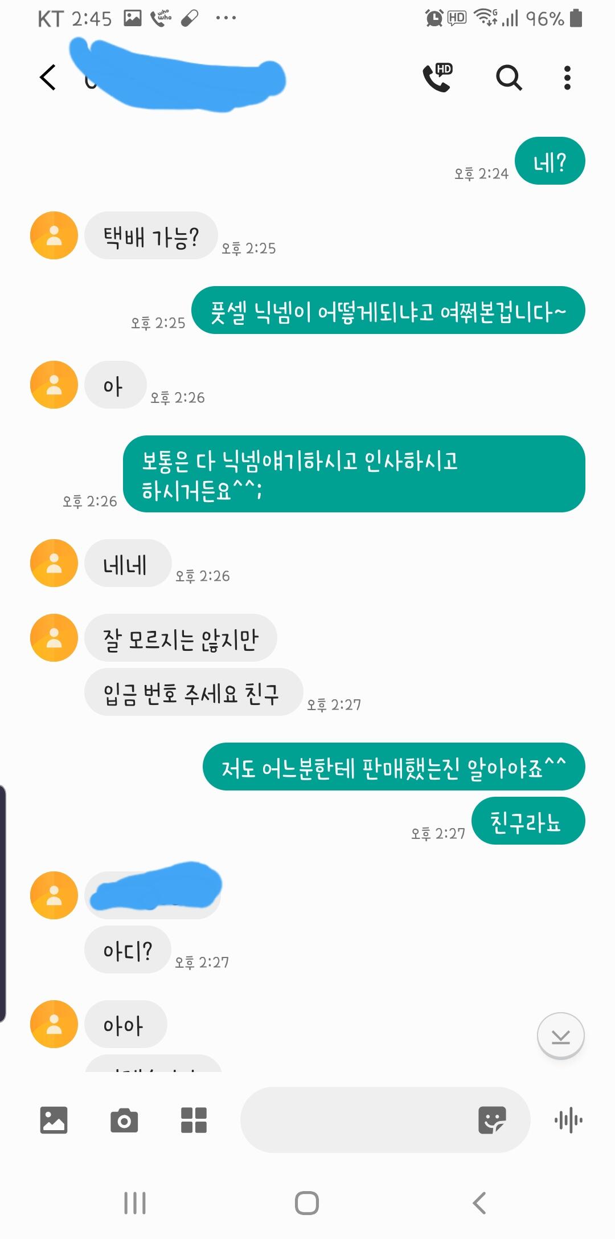Open search in conversation
Image resolution: width=615 pixels, height=1239 pixels.
(x=509, y=78)
